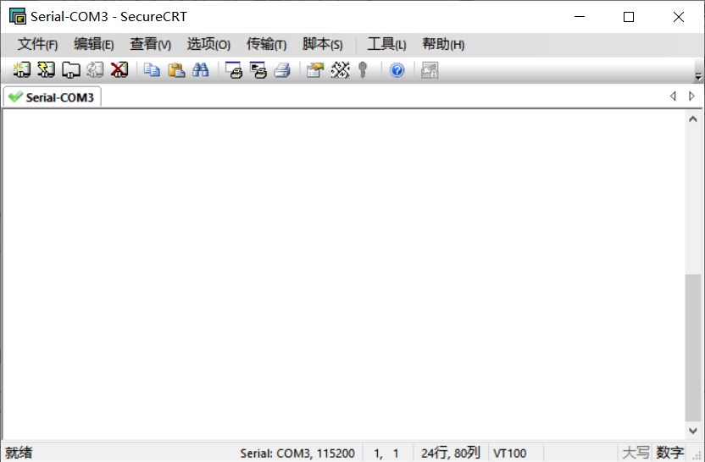
Task: Click the Find binoculars icon
Action: point(201,70)
